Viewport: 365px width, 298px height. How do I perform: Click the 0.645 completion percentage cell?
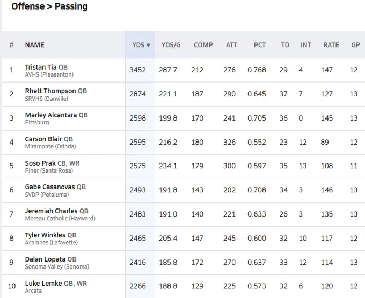coord(257,94)
